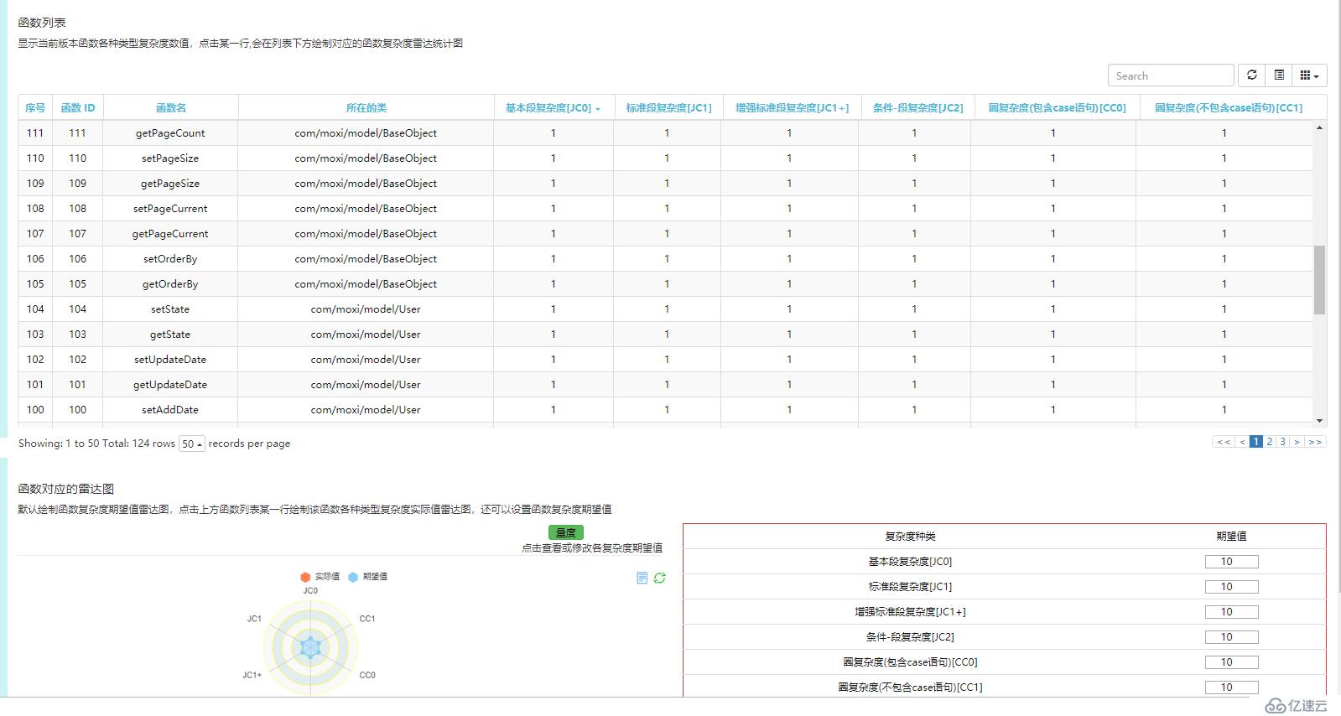
Task: Refresh the function list table
Action: [1251, 75]
